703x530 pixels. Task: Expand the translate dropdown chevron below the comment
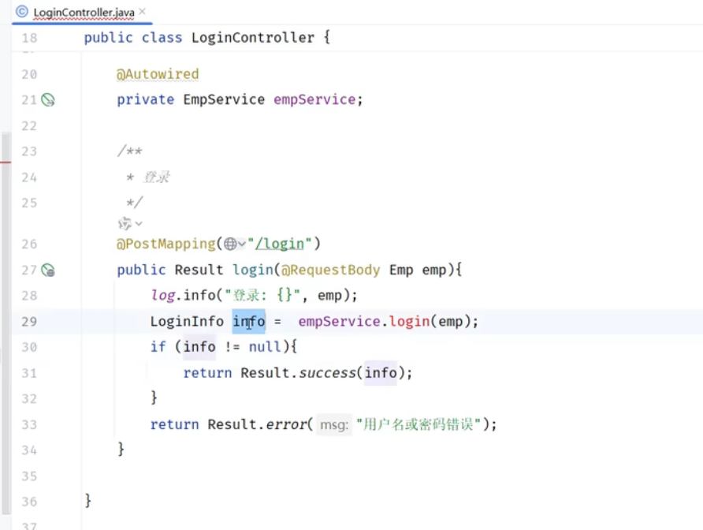[139, 223]
